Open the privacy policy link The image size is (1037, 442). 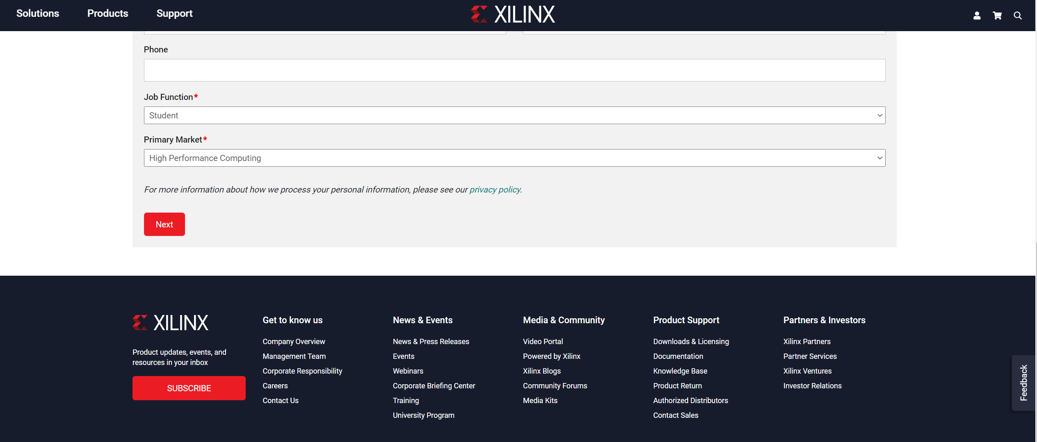(x=495, y=189)
